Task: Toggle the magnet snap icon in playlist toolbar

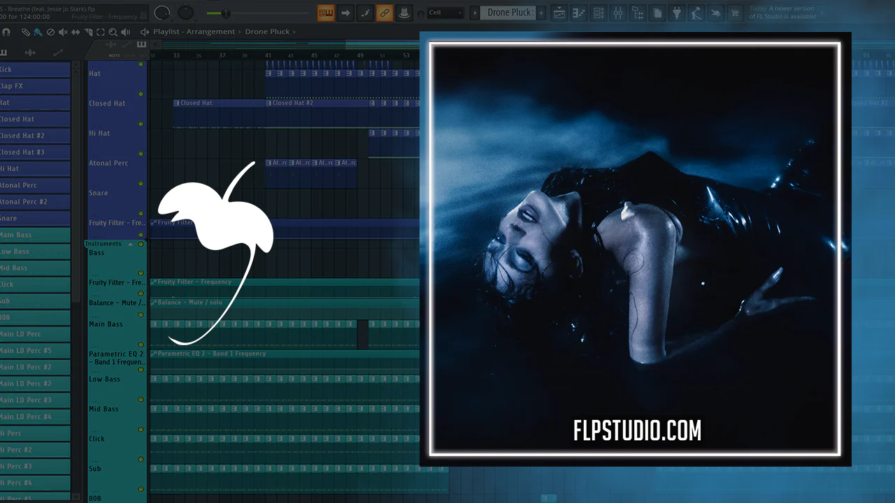Action: 6,32
